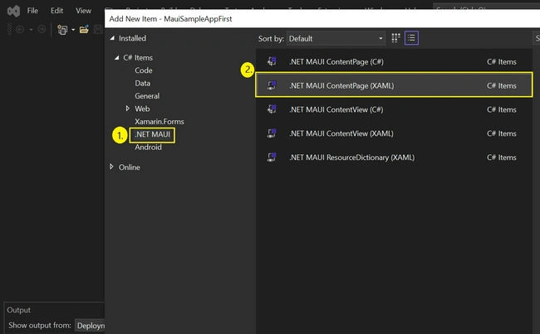
Task: Open the File menu
Action: click(x=32, y=11)
